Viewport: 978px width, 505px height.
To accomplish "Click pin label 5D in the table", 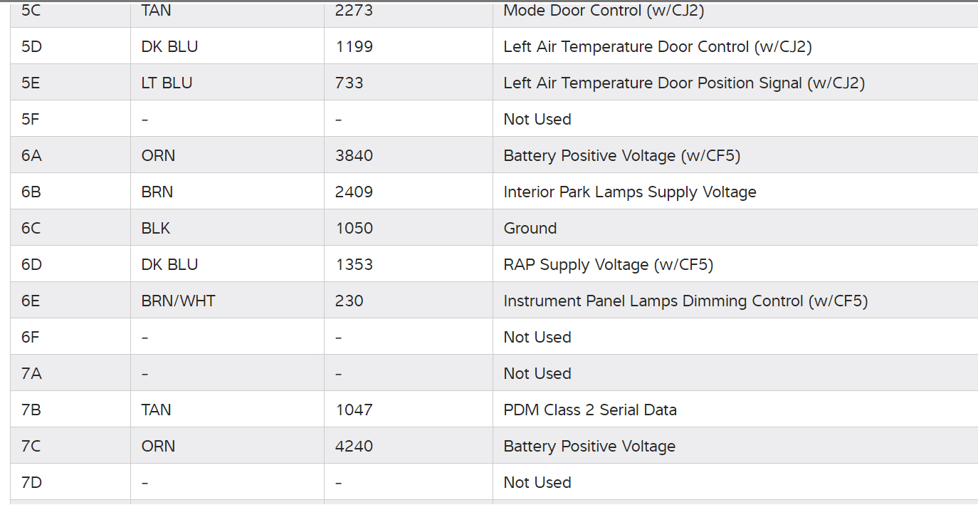I will [x=31, y=47].
